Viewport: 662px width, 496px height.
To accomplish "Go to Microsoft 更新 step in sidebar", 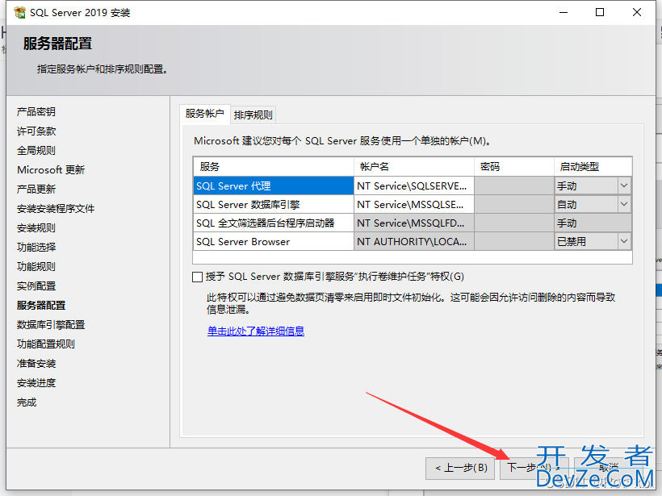I will (x=51, y=170).
